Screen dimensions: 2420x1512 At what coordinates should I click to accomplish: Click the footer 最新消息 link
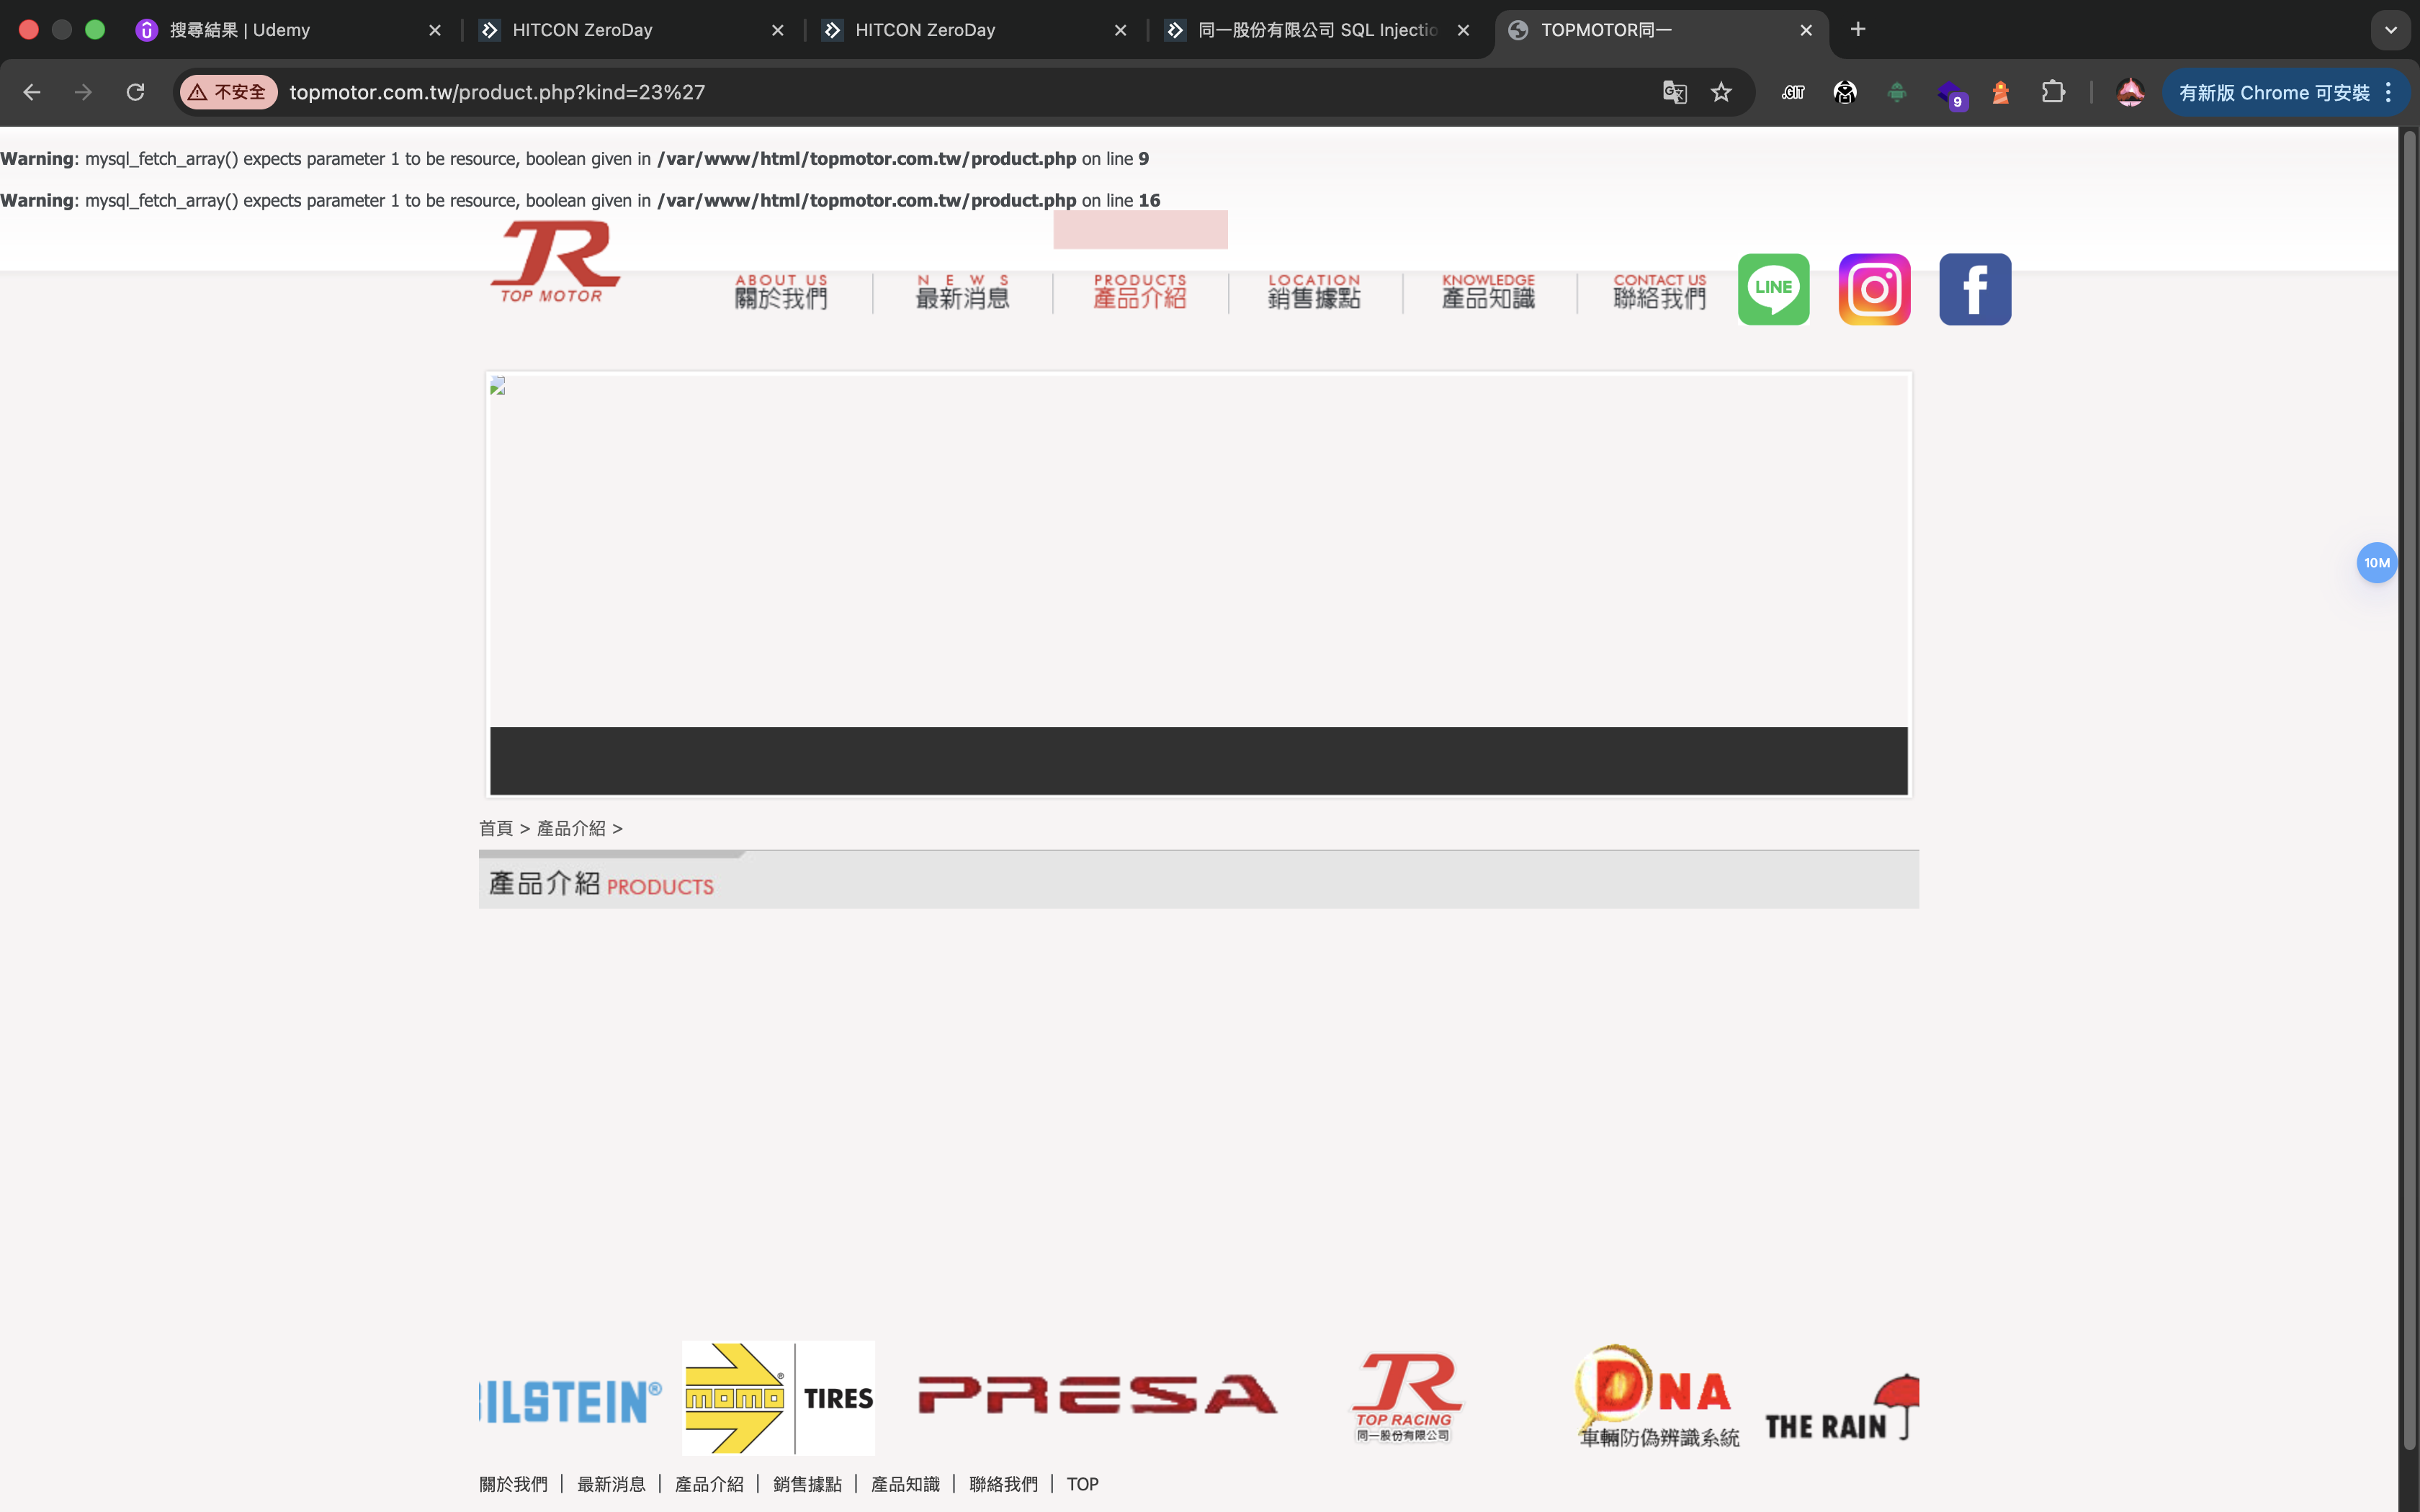pyautogui.click(x=611, y=1484)
